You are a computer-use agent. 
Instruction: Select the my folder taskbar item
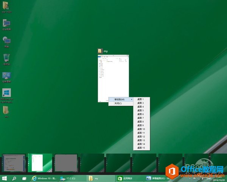[x=101, y=178]
